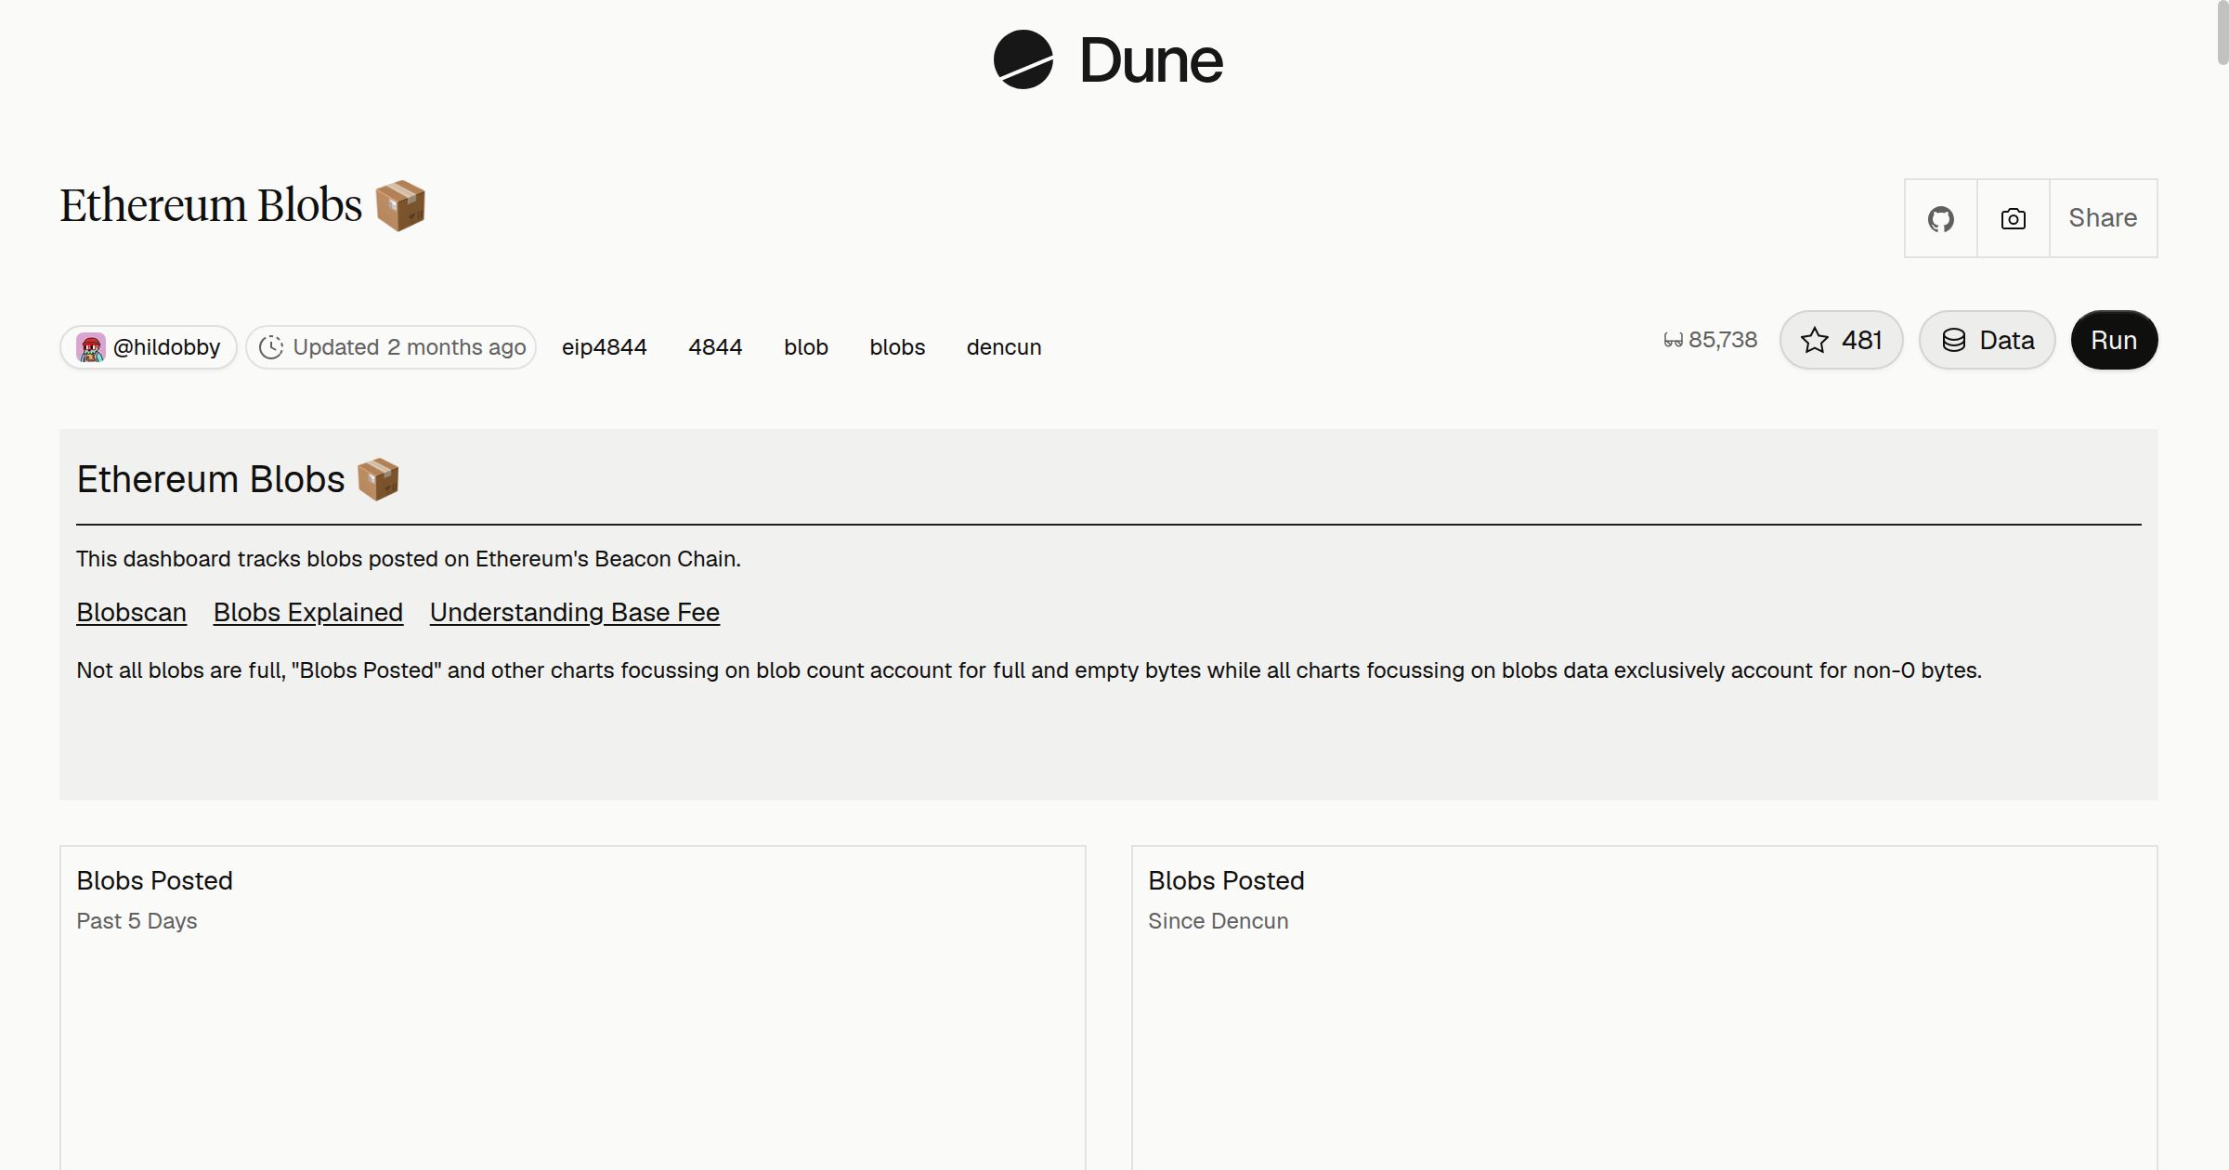Viewport: 2229px width, 1170px height.
Task: Click the hildobby avatar image
Action: pos(91,347)
